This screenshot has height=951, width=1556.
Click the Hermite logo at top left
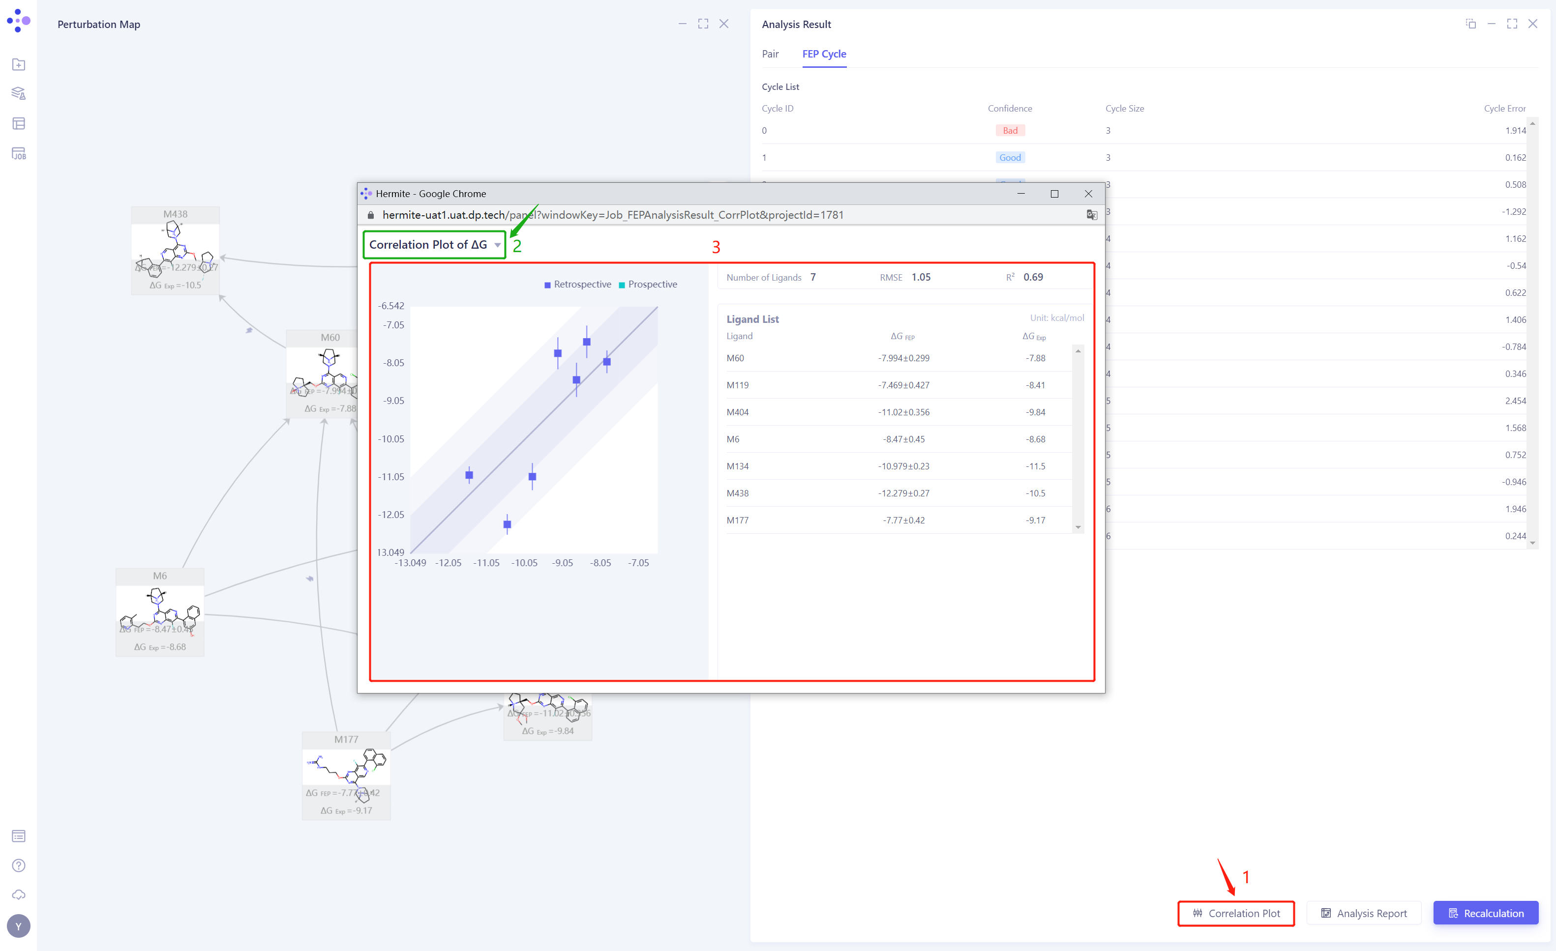[18, 21]
